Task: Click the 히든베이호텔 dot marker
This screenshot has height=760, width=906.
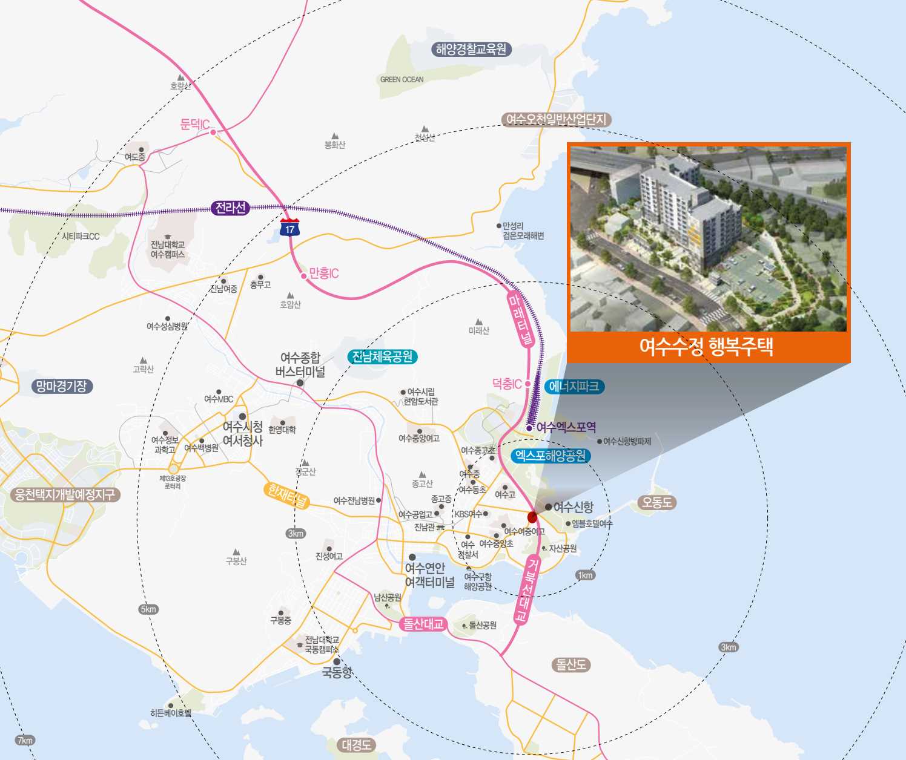Action: pos(171,706)
